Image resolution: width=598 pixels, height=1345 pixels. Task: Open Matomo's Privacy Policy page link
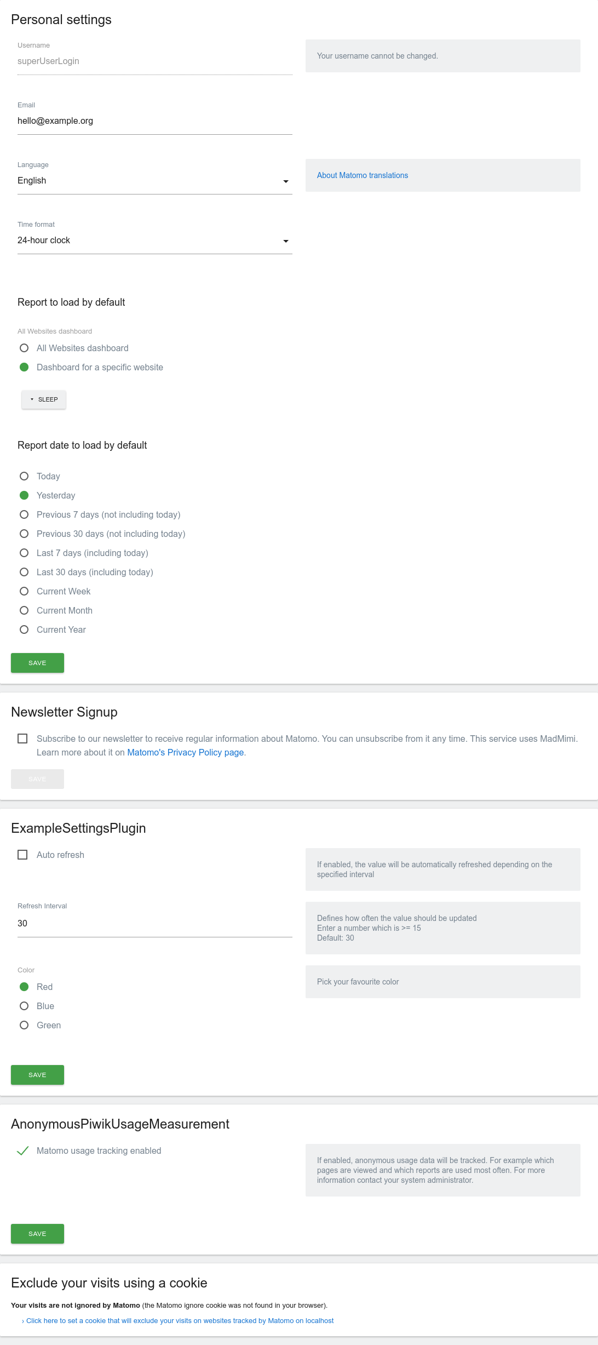[185, 752]
